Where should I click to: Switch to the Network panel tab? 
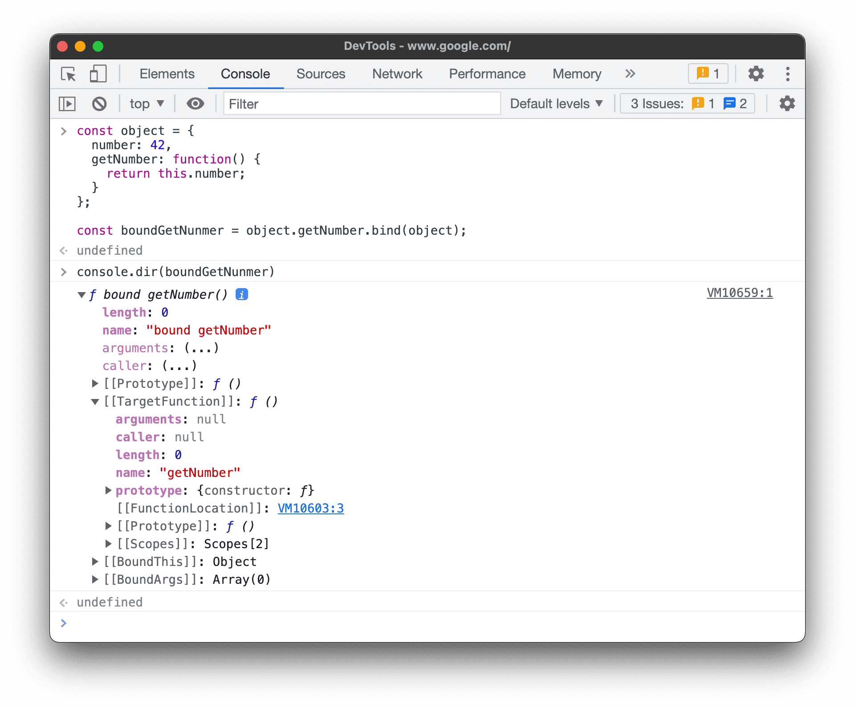pyautogui.click(x=395, y=73)
